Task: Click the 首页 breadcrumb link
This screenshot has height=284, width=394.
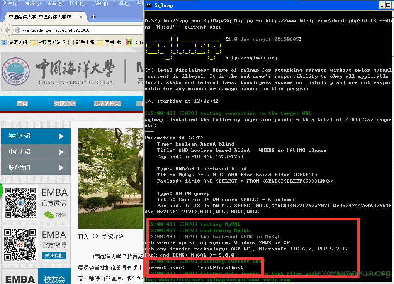Action: pyautogui.click(x=83, y=236)
